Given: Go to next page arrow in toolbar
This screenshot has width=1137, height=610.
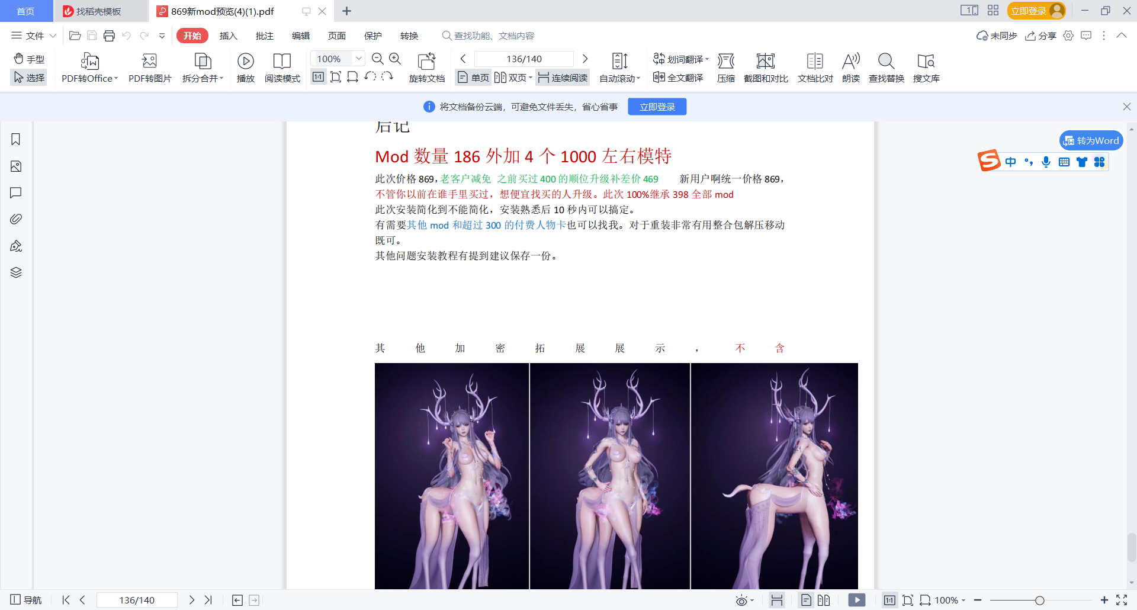Looking at the screenshot, I should (585, 59).
